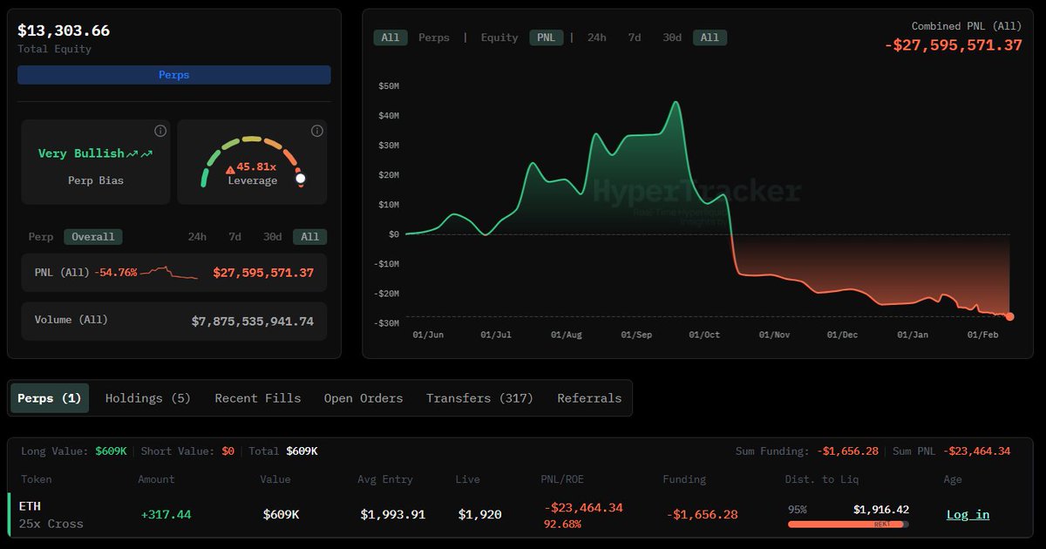Select the Perps equity bar
The height and width of the screenshot is (549, 1046).
(x=174, y=75)
